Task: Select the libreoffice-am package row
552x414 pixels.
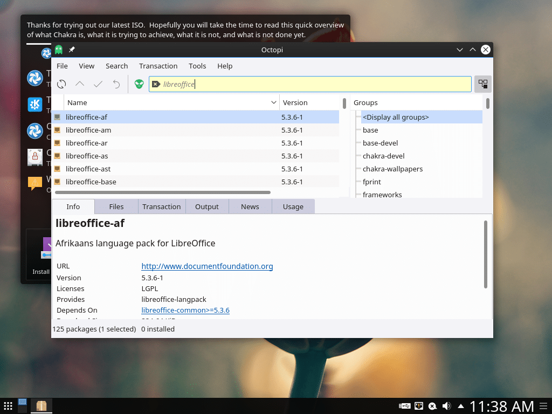Action: pyautogui.click(x=196, y=130)
